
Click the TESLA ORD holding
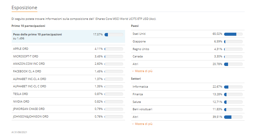tap(20, 94)
